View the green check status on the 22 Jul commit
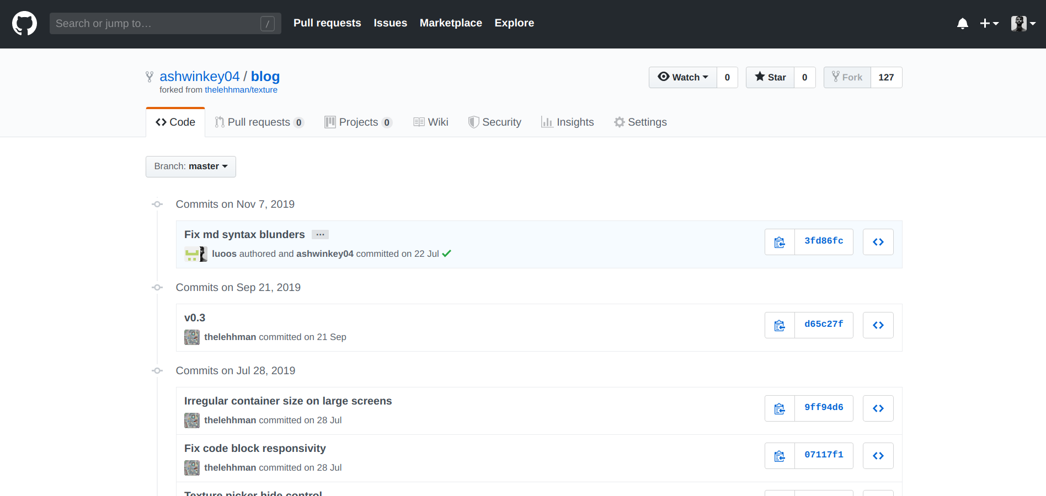The image size is (1046, 496). pos(447,254)
